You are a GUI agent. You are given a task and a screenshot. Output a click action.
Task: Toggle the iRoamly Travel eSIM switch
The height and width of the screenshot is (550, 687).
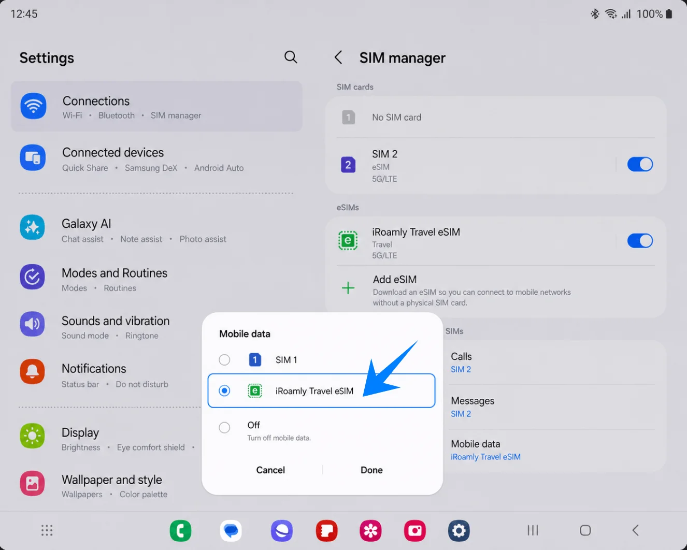(640, 241)
